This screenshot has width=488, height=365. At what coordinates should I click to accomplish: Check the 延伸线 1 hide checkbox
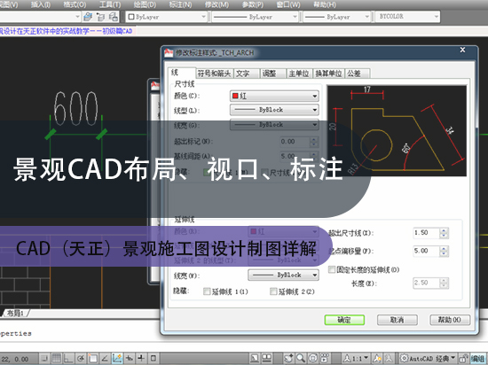pos(207,291)
